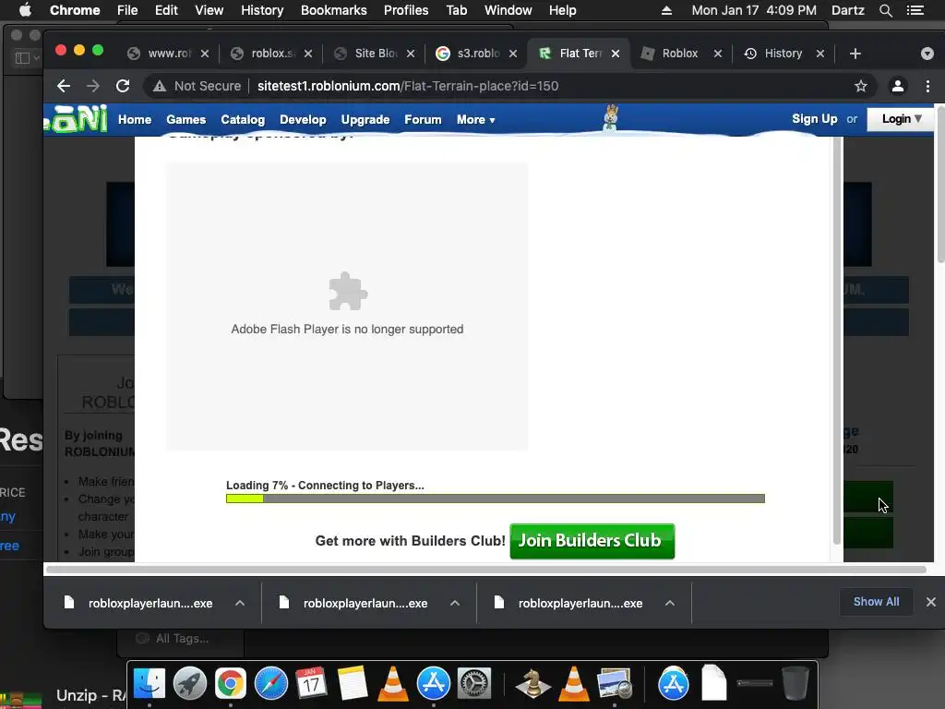Go to the Games page
This screenshot has width=945, height=709.
(186, 119)
